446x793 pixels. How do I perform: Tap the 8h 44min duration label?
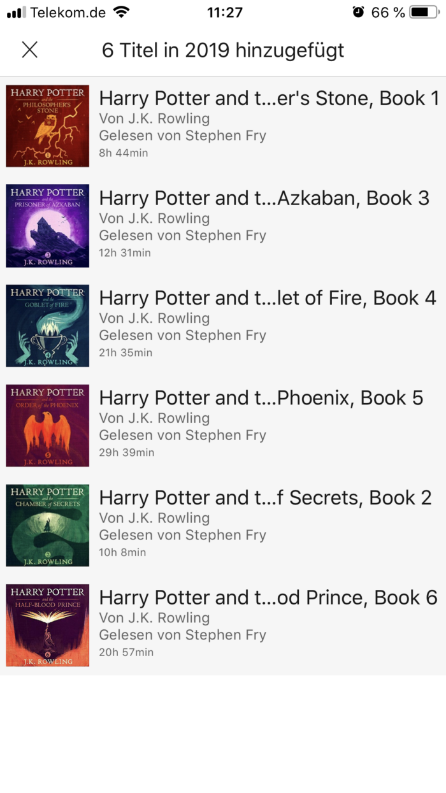(x=124, y=153)
